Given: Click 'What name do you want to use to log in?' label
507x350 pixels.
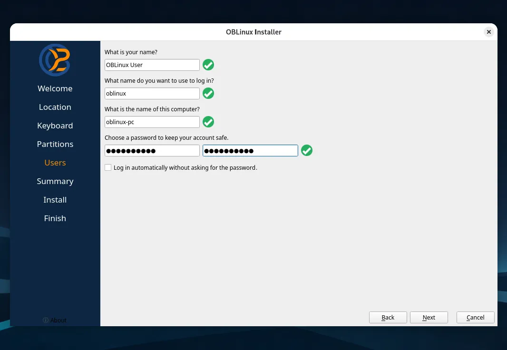Looking at the screenshot, I should 159,80.
